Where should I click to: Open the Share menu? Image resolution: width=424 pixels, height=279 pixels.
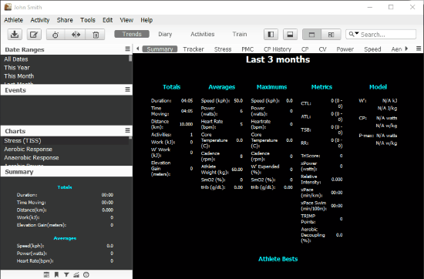[x=65, y=20]
